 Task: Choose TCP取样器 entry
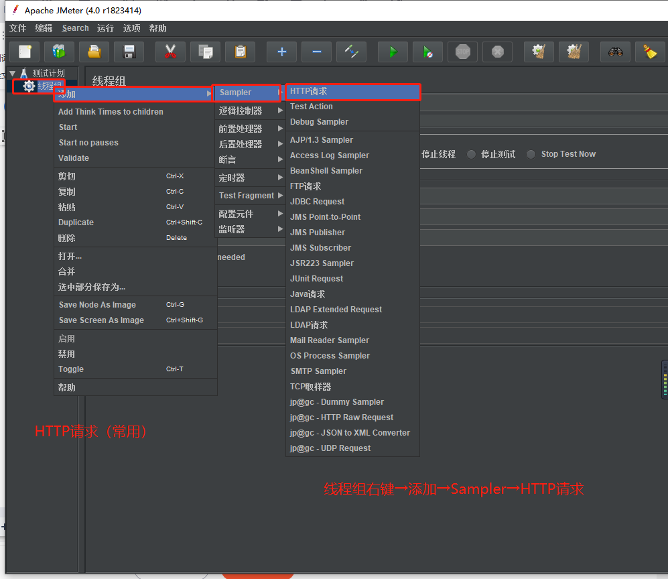[x=353, y=387]
